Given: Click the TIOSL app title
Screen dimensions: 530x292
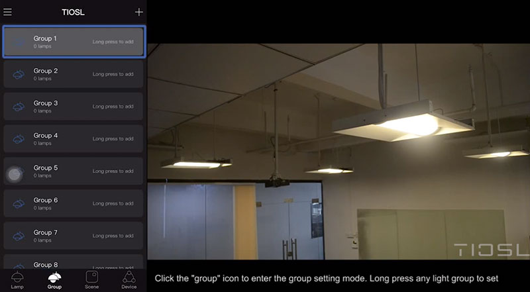Looking at the screenshot, I should coord(73,13).
